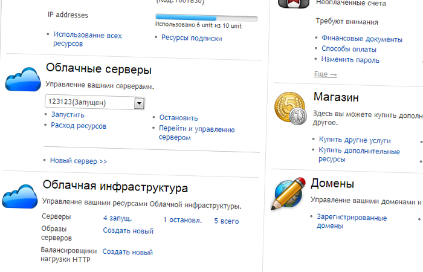Show the 1 остановл. servers
The height and width of the screenshot is (272, 423).
(182, 220)
